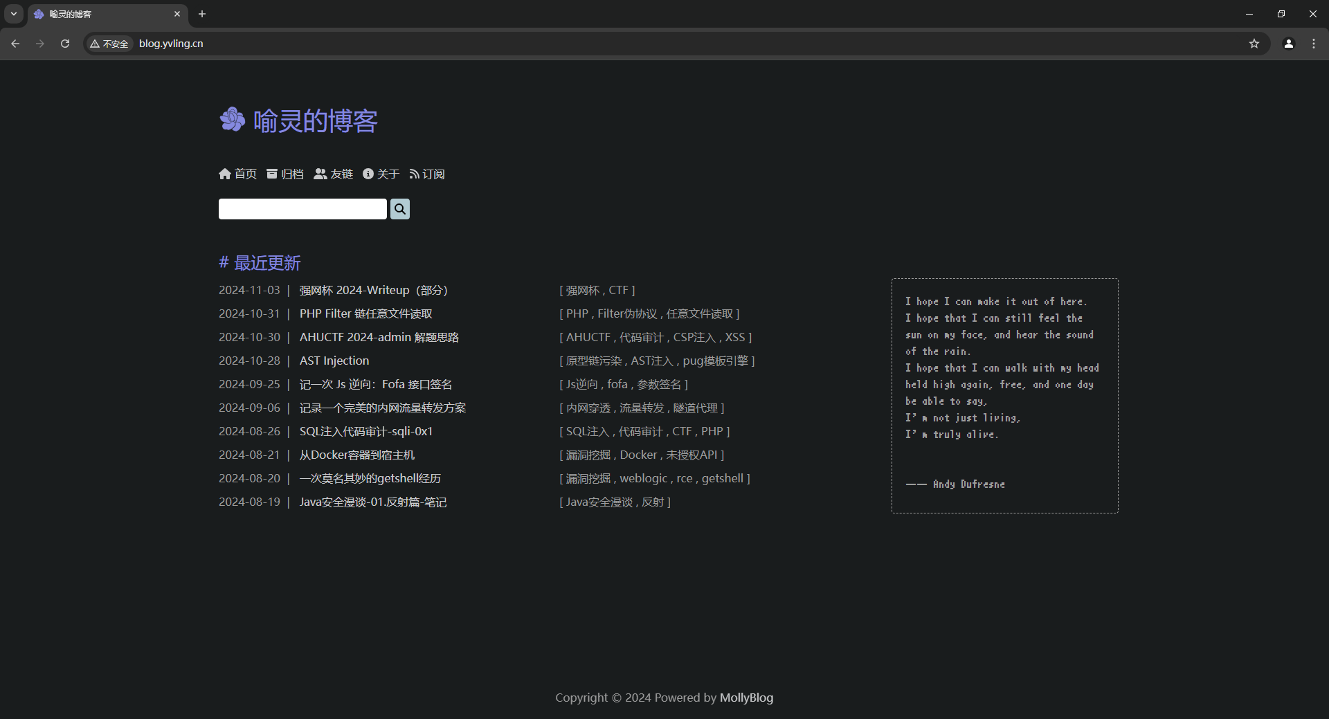This screenshot has height=719, width=1329.
Task: Click the blog flower logo icon
Action: click(233, 120)
